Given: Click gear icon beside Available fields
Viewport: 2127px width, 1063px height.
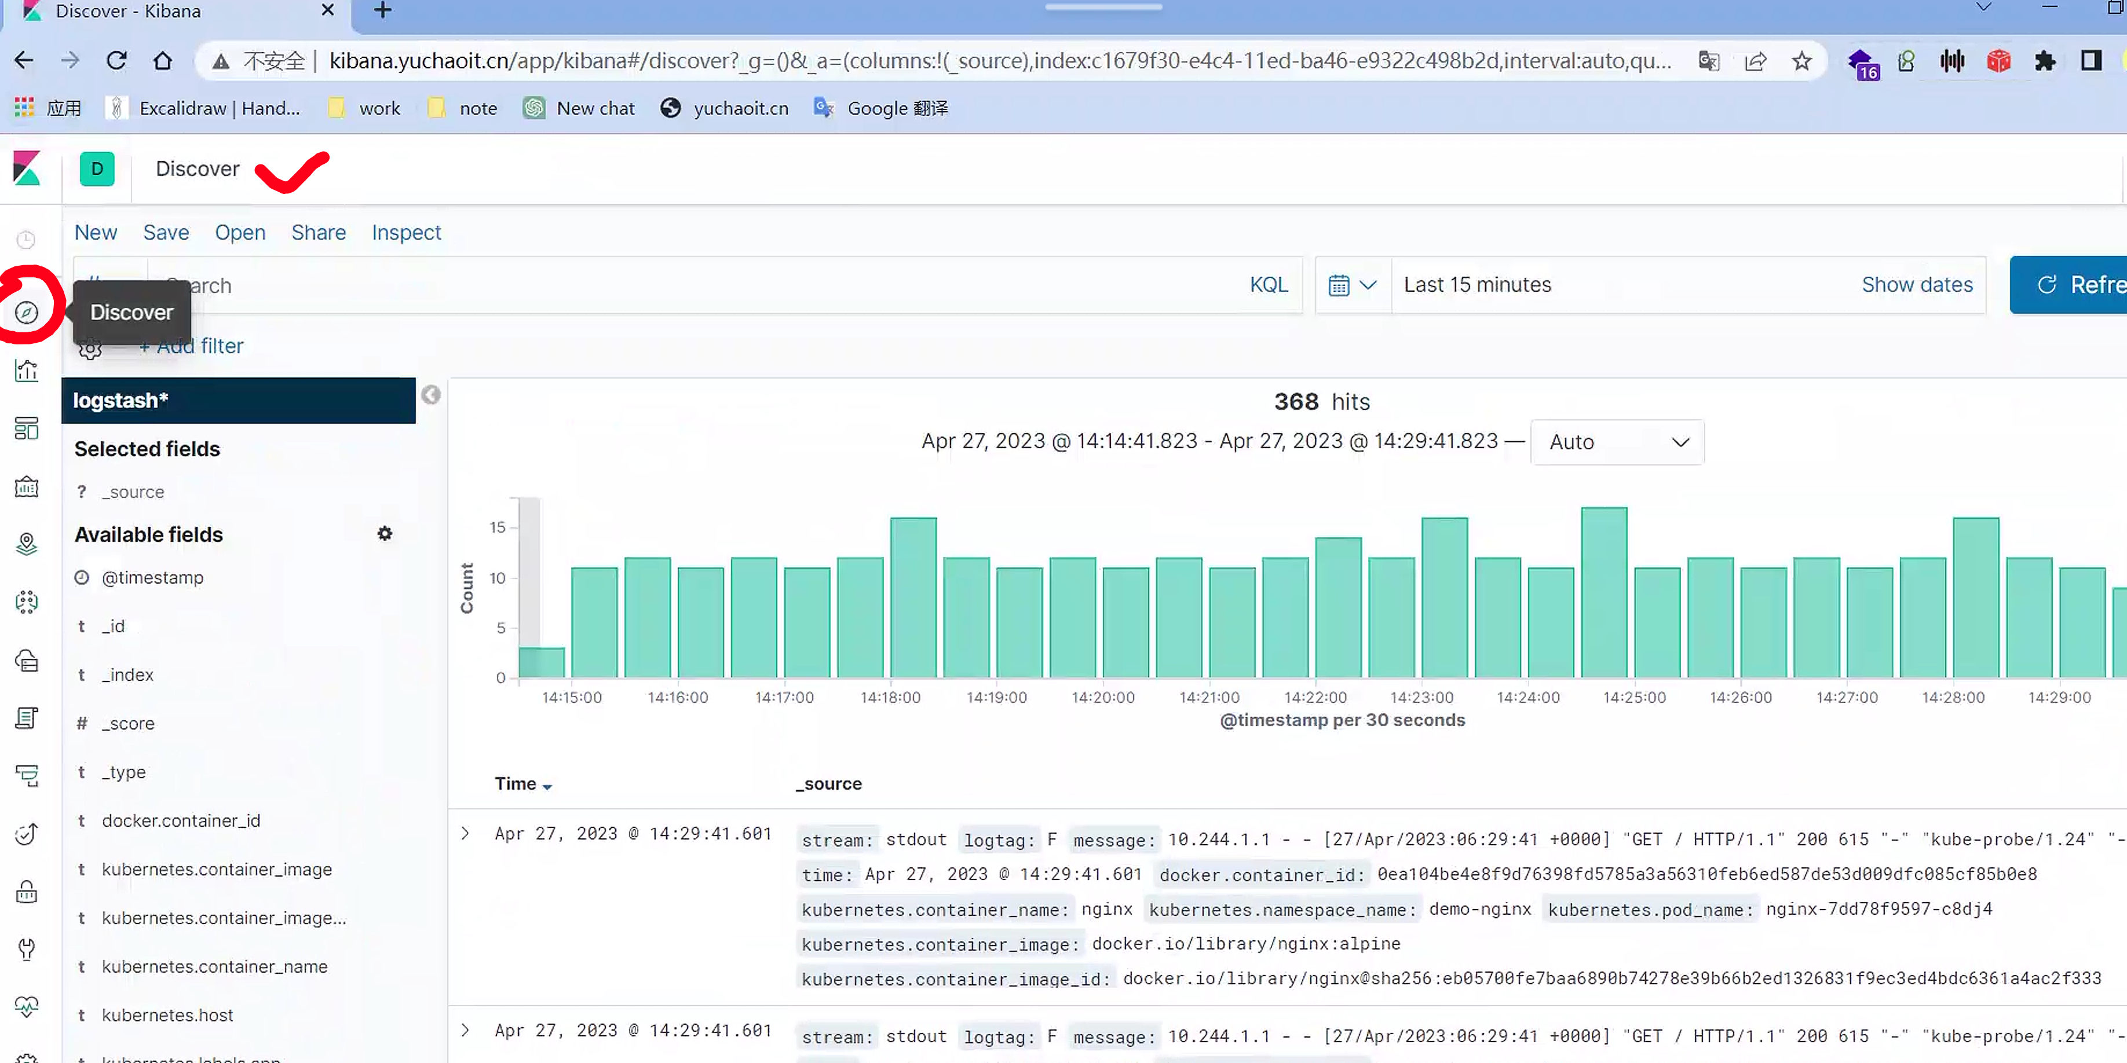Looking at the screenshot, I should click(x=385, y=534).
